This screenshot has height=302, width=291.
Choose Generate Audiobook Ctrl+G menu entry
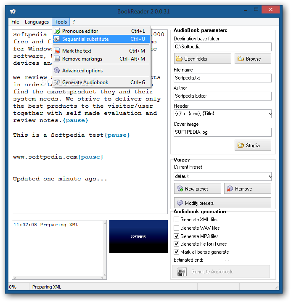101,82
